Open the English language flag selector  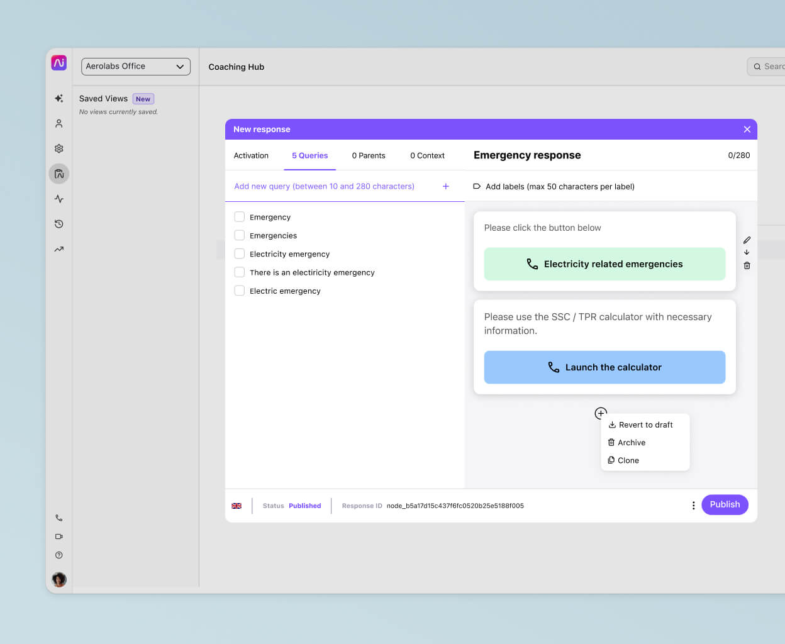(x=237, y=506)
